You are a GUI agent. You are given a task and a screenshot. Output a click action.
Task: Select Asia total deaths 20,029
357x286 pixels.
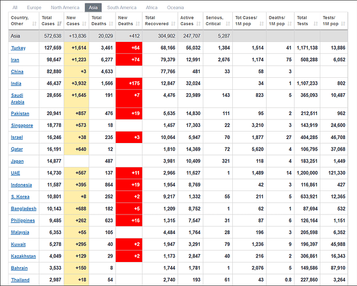pyautogui.click(x=106, y=35)
